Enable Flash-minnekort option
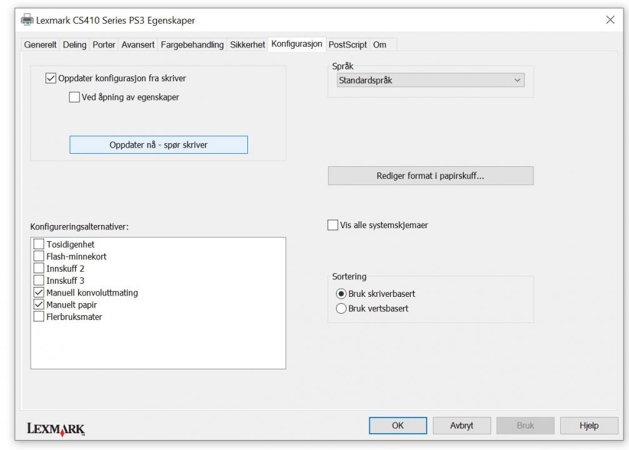This screenshot has height=450, width=629. pos(39,256)
